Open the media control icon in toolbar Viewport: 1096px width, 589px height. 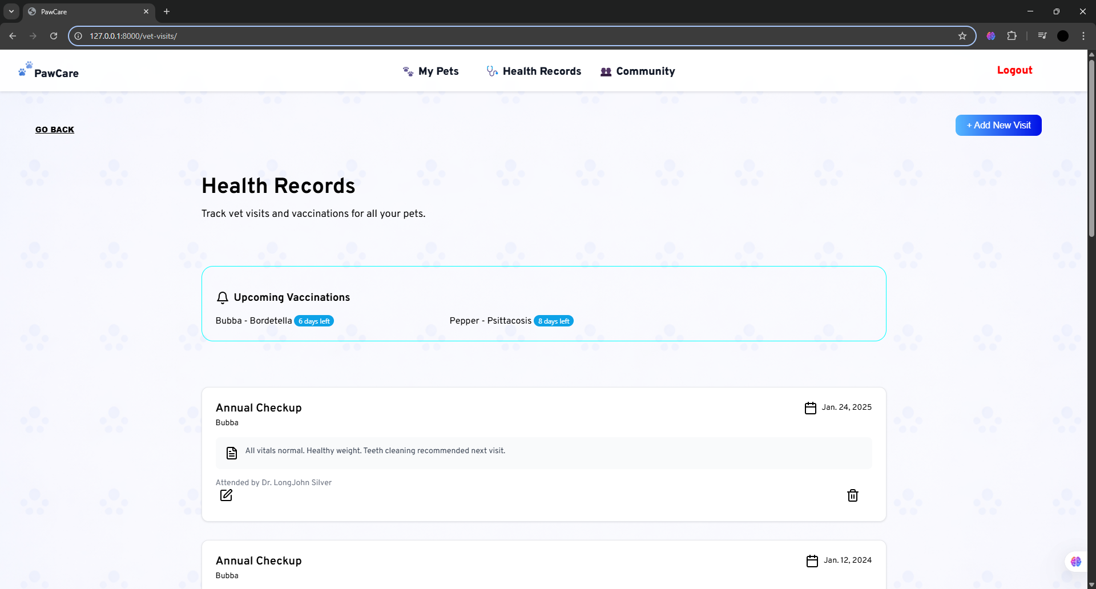point(1042,36)
